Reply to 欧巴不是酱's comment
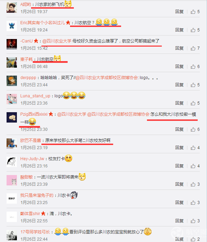Viewport: 207px width, 242px height. tap(179, 148)
